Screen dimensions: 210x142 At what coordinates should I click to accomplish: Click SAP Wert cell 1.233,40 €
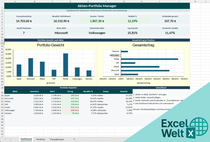coord(52,104)
